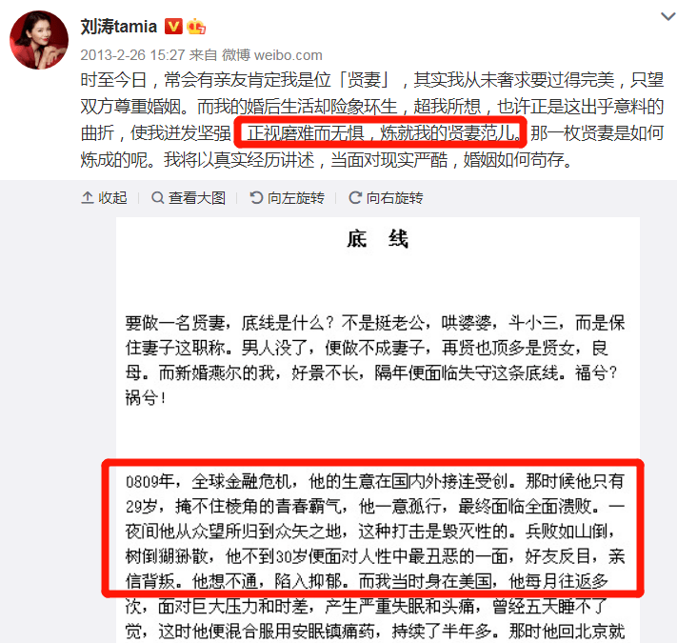Viewport: 677px width, 643px height.
Task: Rotate the image right with 向右旋转
Action: click(386, 198)
